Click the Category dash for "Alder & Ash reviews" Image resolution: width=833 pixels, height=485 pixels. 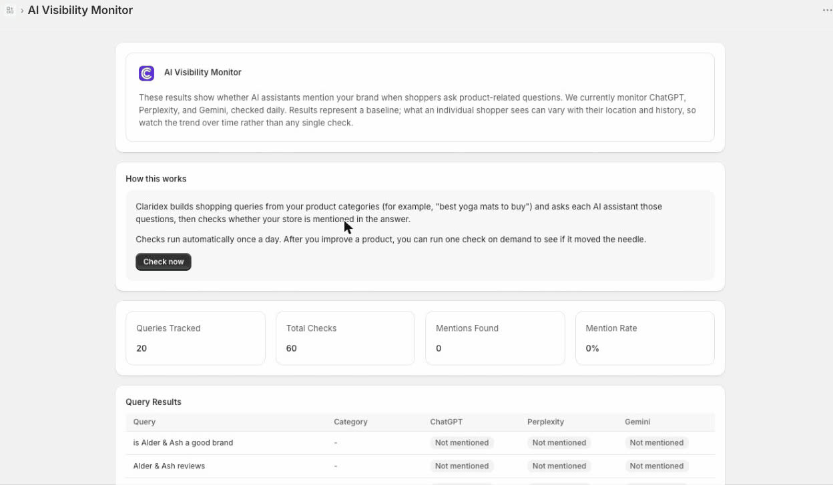336,466
